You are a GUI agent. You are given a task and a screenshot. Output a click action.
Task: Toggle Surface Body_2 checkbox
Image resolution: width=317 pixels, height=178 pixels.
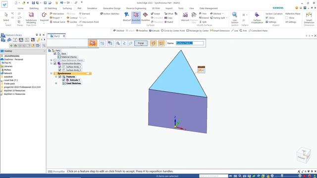click(60, 70)
